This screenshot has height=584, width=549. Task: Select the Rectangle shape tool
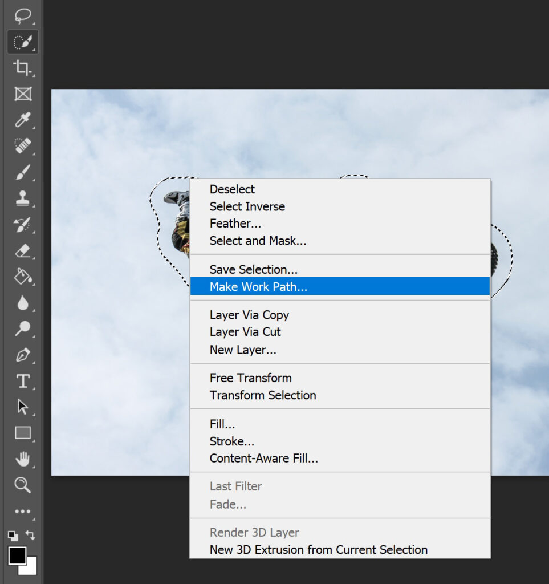pos(23,433)
